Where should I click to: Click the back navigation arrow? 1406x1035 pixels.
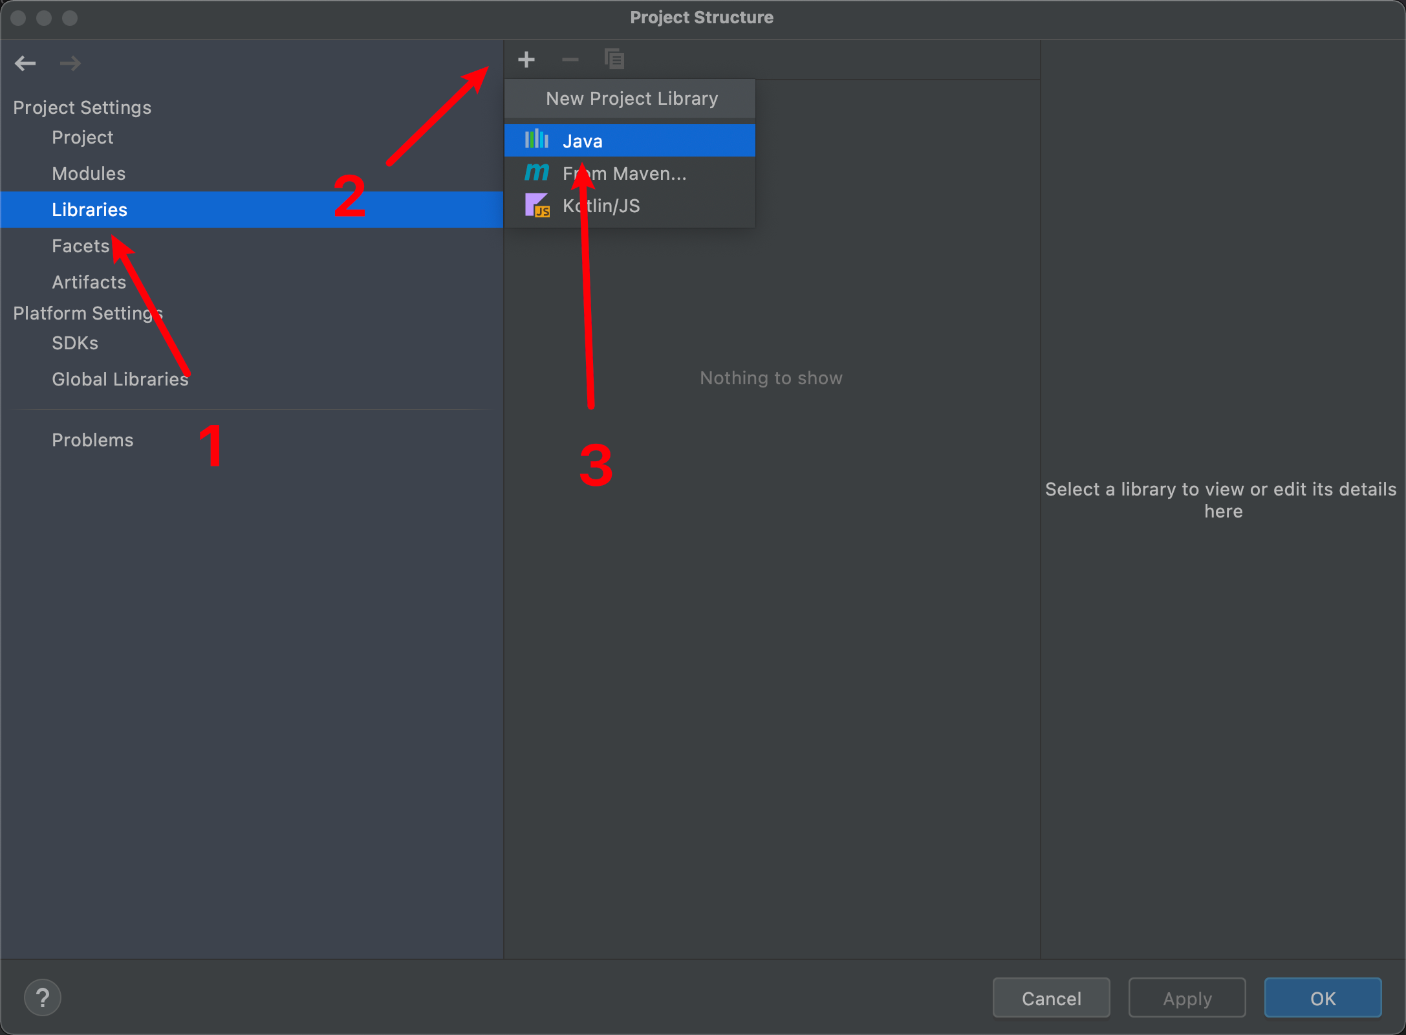pos(25,63)
